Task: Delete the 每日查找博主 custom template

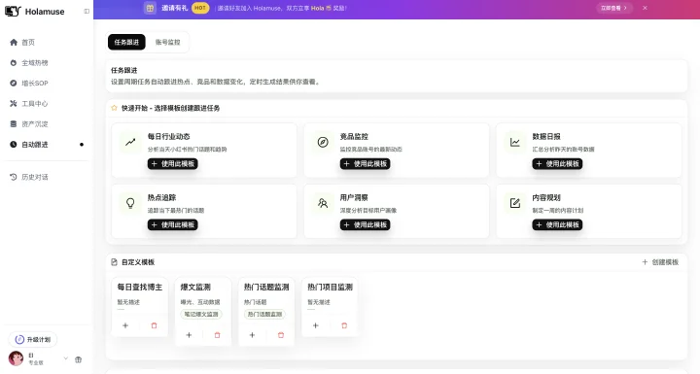Action: tap(154, 325)
